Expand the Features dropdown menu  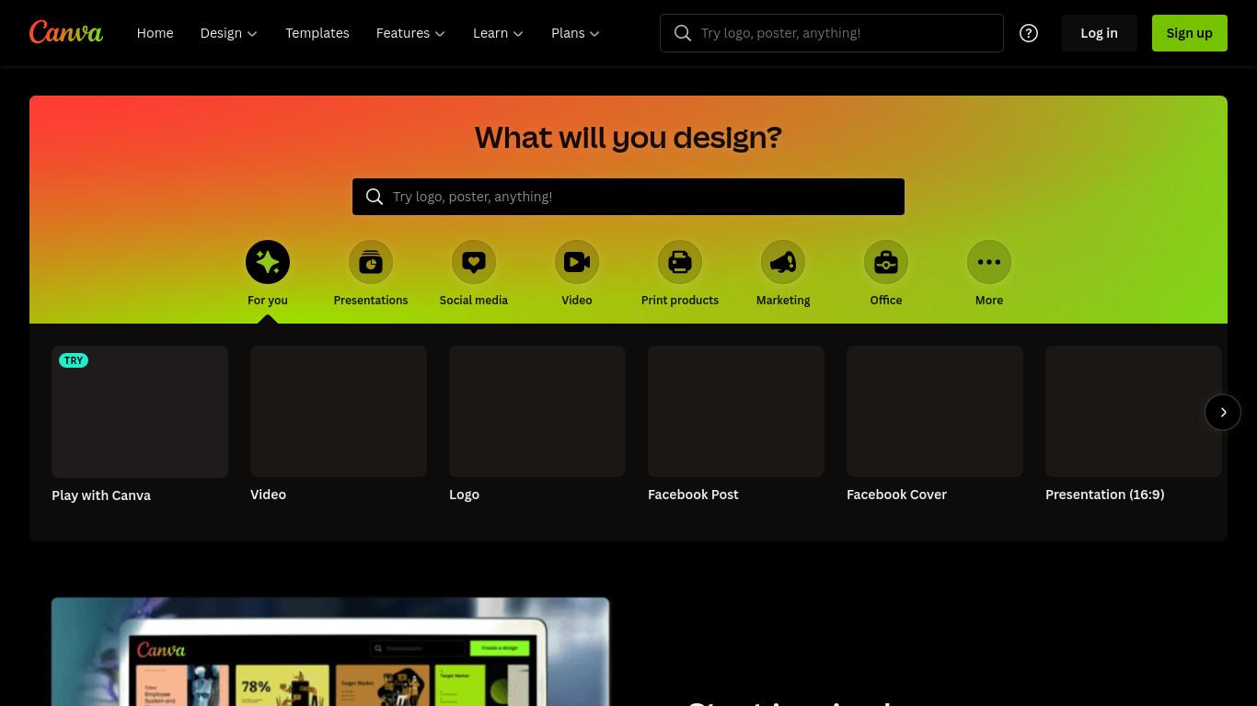click(x=410, y=33)
